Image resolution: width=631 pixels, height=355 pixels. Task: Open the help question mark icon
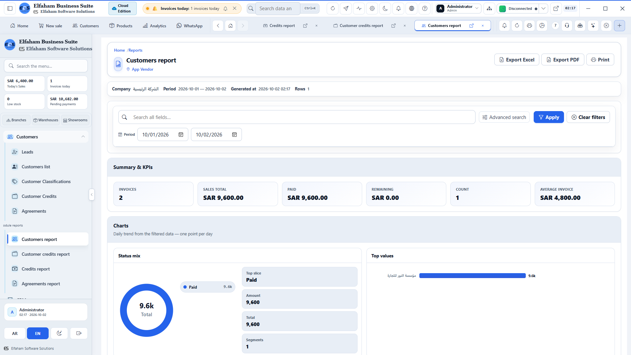(x=425, y=9)
